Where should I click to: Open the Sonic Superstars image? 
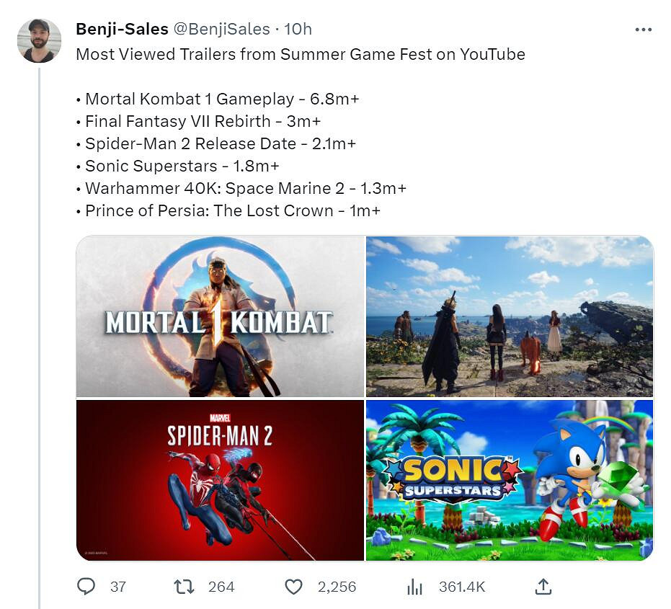click(x=510, y=480)
